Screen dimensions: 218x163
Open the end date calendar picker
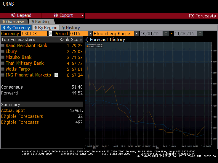coord(200,34)
